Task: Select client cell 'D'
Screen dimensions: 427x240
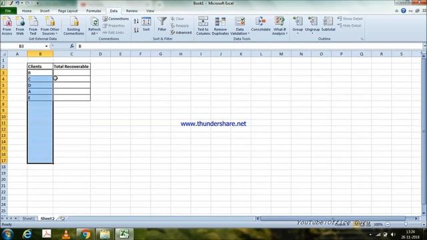Action: pyautogui.click(x=40, y=85)
